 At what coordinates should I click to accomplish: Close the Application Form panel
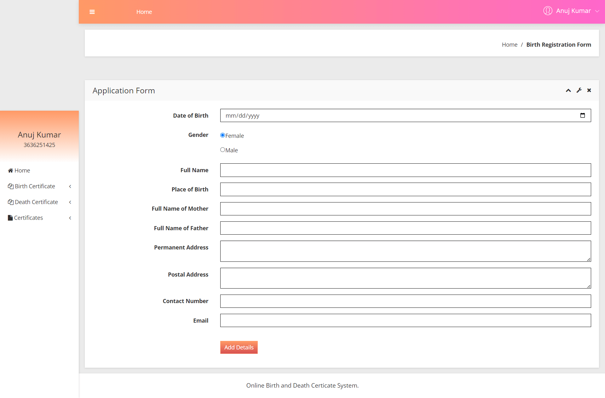(589, 91)
